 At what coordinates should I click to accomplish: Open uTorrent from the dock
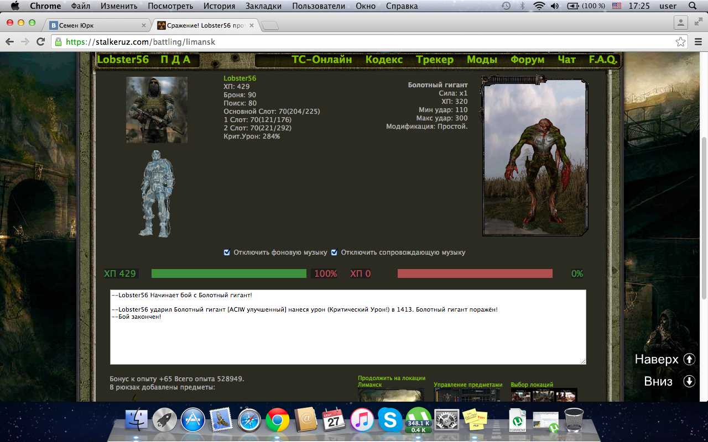click(418, 420)
